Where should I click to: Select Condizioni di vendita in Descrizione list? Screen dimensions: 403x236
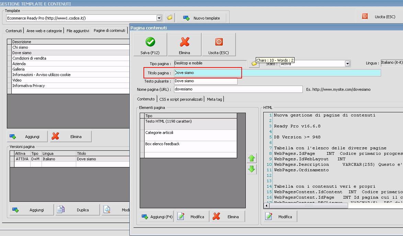29,58
